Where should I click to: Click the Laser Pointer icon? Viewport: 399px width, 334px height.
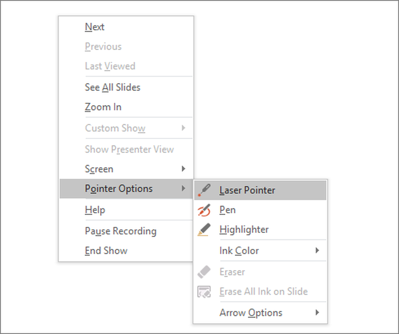[x=204, y=190]
